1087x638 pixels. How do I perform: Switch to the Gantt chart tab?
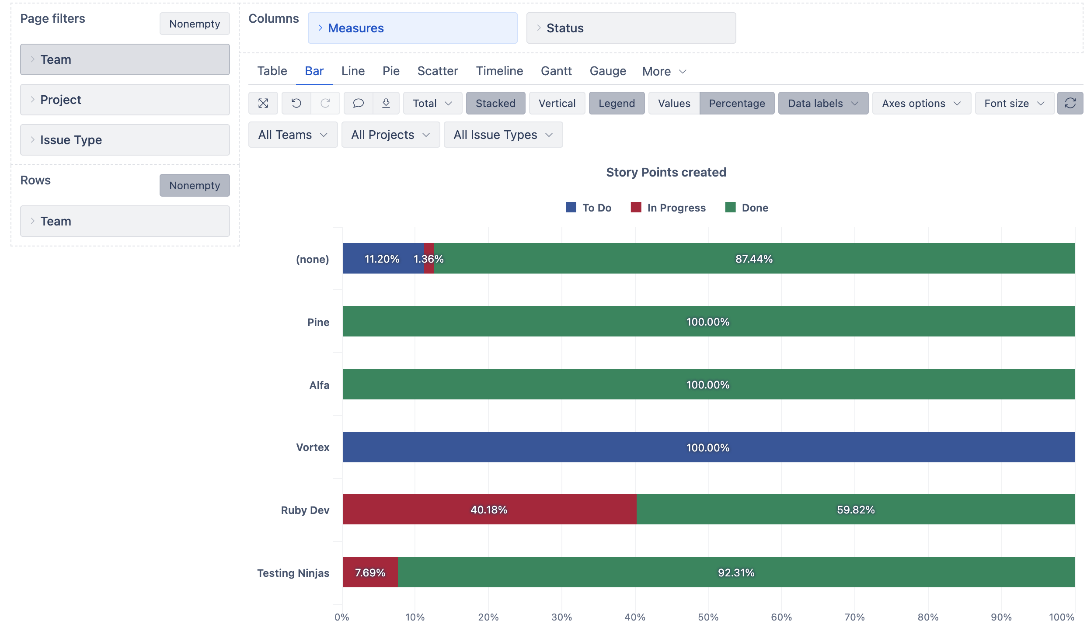coord(556,71)
